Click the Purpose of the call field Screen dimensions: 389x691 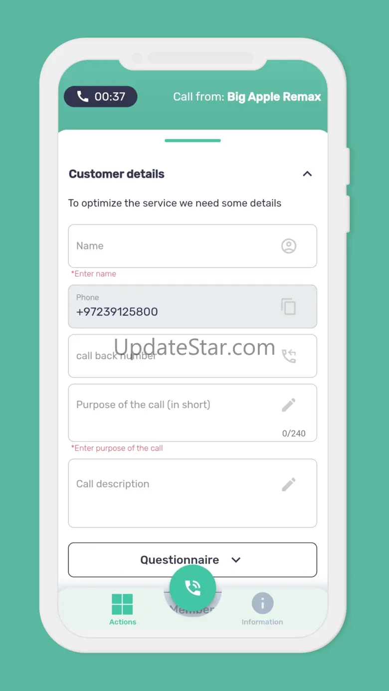pyautogui.click(x=193, y=413)
